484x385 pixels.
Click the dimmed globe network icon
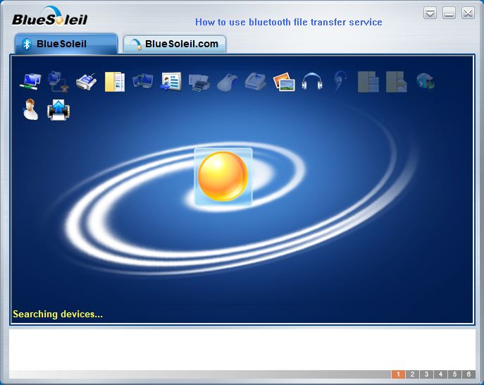click(x=426, y=81)
